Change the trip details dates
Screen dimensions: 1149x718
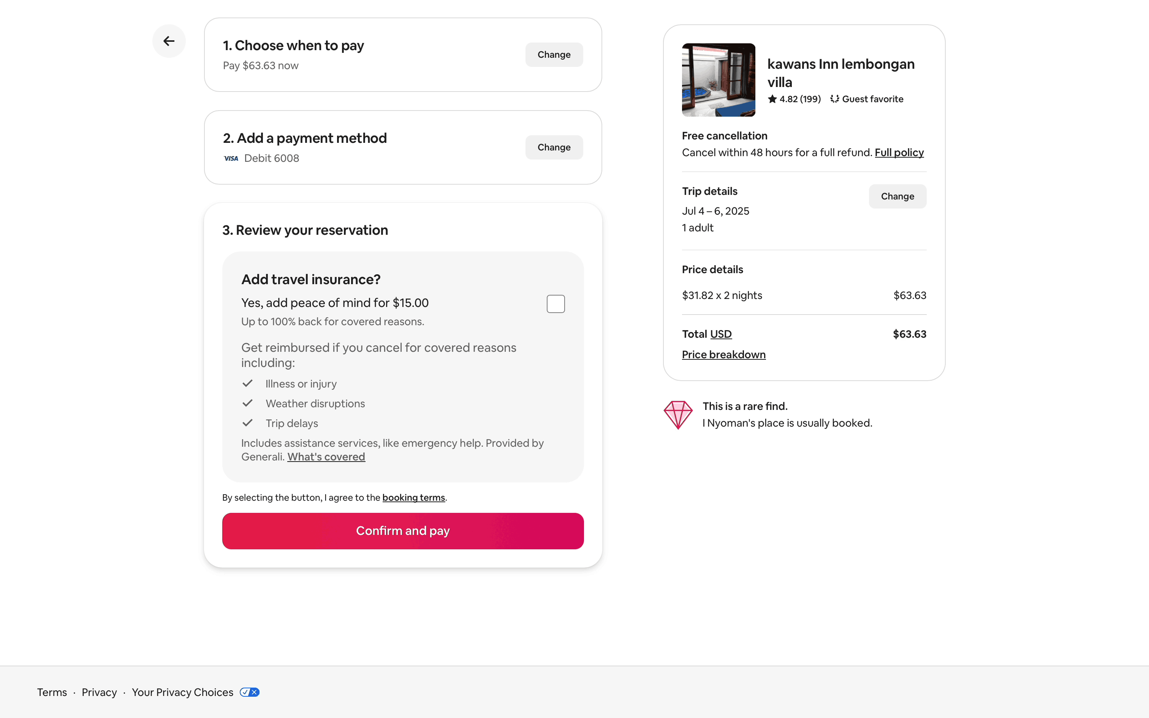tap(897, 197)
